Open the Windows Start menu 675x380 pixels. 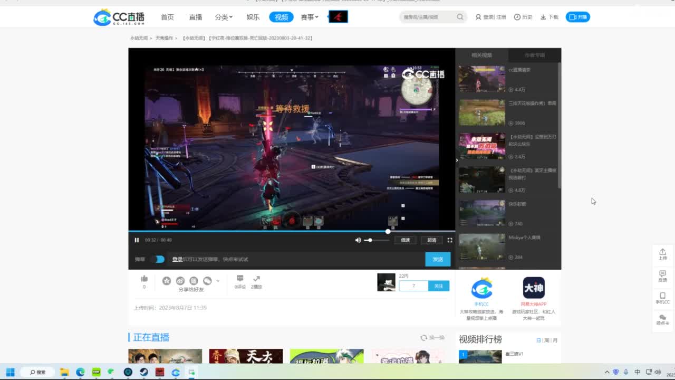[10, 372]
